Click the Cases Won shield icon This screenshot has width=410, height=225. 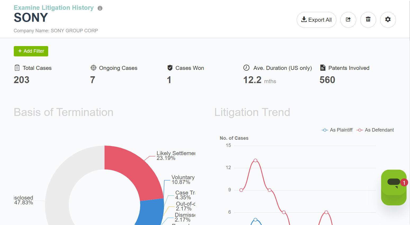[170, 68]
